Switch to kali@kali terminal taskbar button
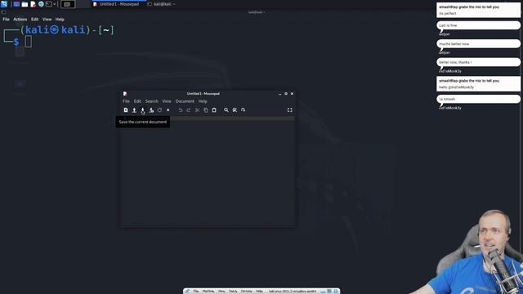 [162, 4]
